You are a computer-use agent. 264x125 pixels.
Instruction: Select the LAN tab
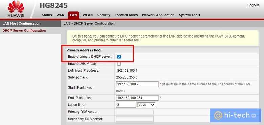[x=73, y=15]
